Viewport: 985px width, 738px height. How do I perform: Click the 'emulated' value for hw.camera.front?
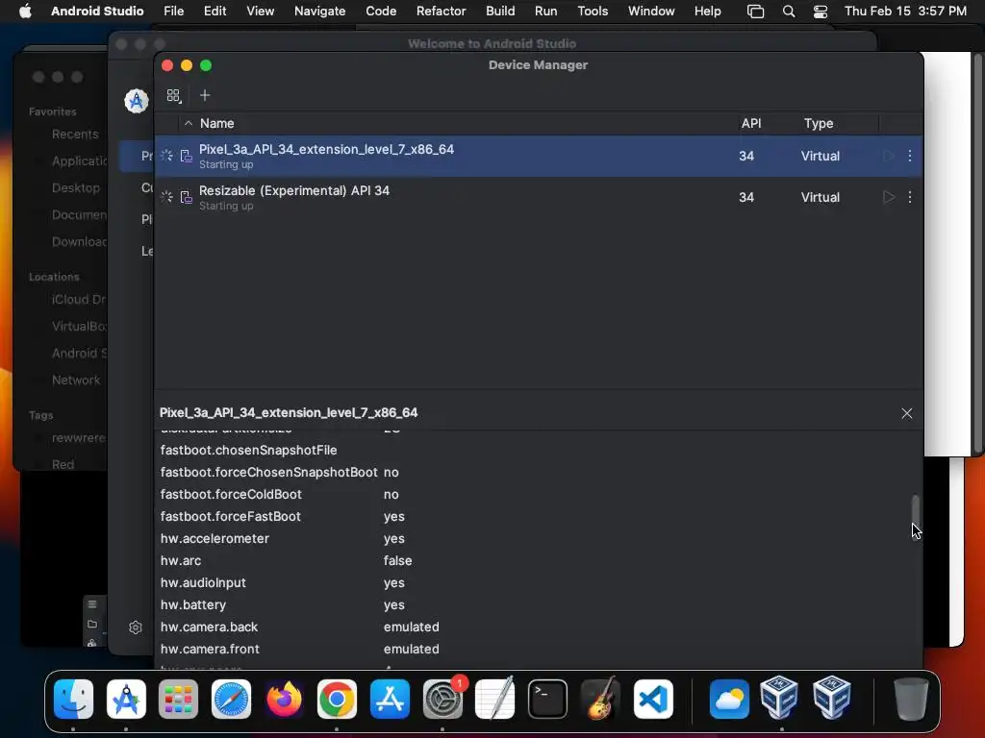coord(412,649)
